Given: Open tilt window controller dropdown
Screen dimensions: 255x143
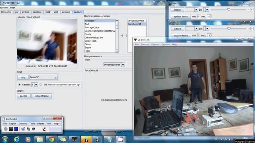Looking at the screenshot, I should click(196, 29).
